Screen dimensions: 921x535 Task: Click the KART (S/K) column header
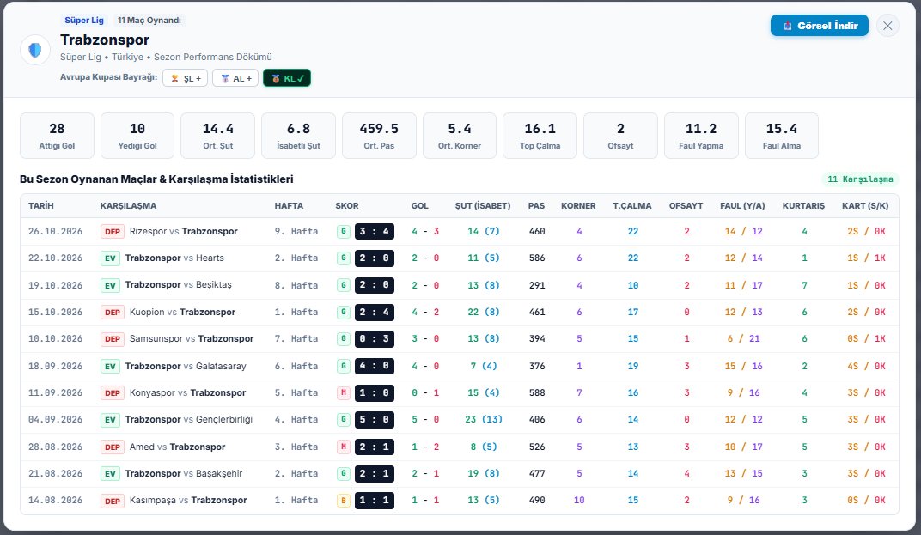(865, 206)
